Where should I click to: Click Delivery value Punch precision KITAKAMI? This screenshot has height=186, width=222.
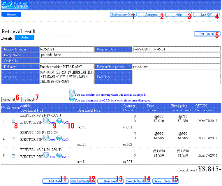pyautogui.click(x=61, y=66)
